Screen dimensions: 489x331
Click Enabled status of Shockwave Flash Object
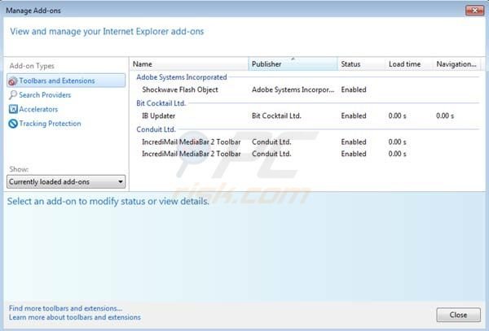[x=354, y=89]
